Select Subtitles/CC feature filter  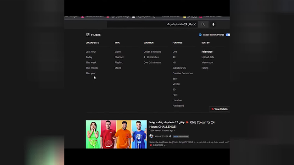coord(179,68)
